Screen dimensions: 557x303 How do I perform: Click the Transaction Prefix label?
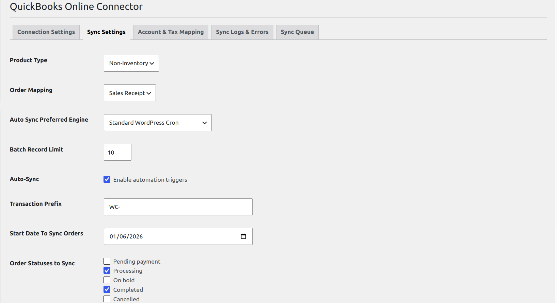[x=36, y=204]
